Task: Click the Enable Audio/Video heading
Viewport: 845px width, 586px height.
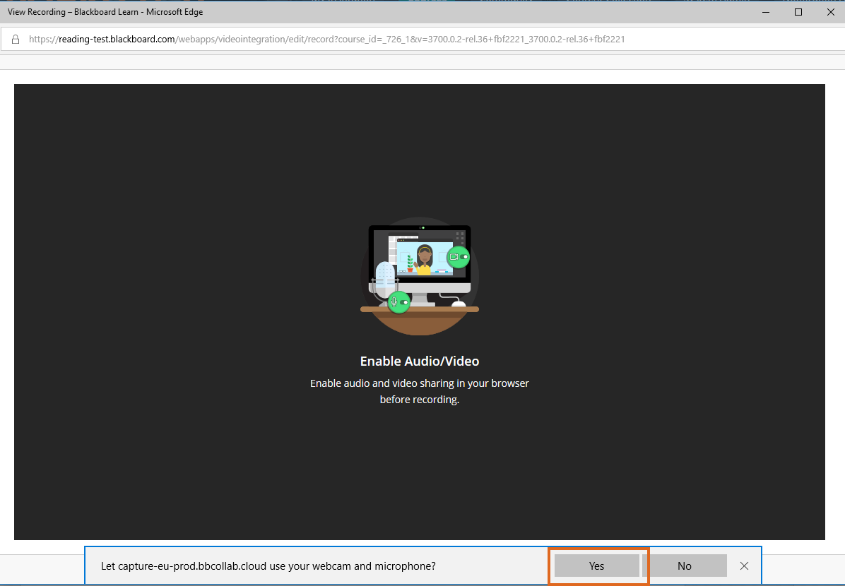Action: tap(419, 361)
